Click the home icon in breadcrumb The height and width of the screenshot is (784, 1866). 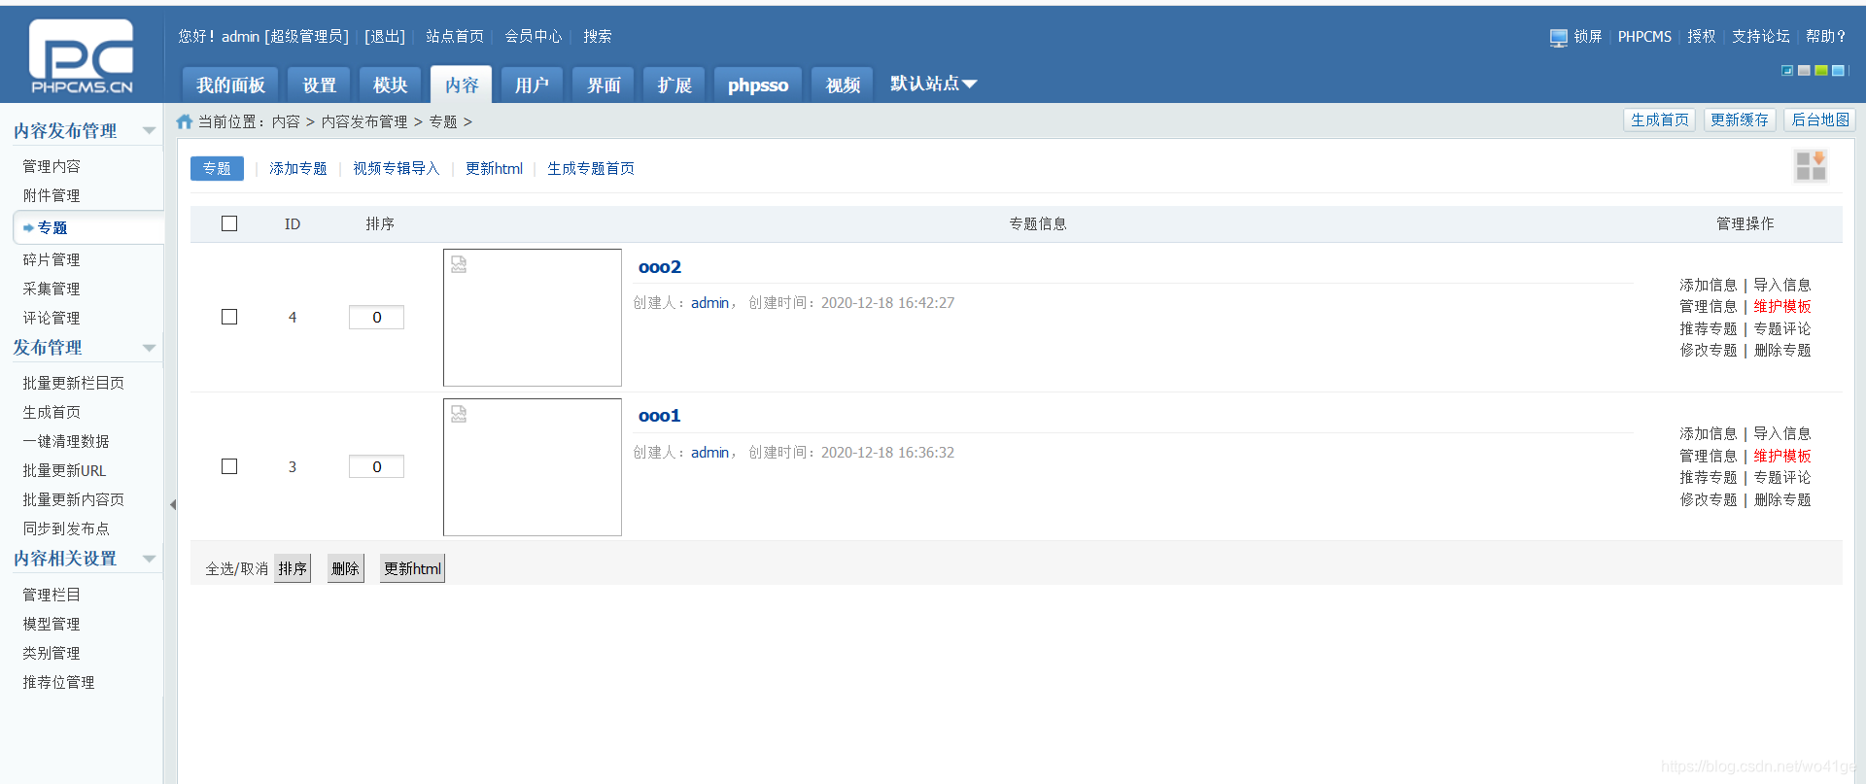[x=185, y=121]
